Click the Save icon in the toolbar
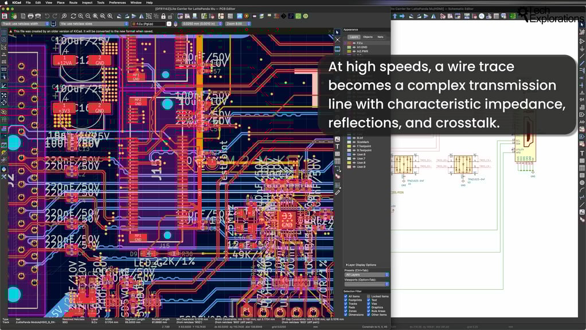The height and width of the screenshot is (330, 586). [5, 15]
